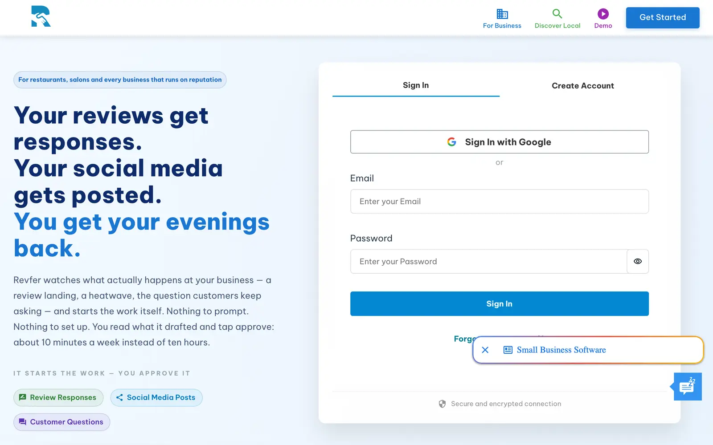The image size is (713, 445).
Task: Click the 'You get your evenings back.' heading
Action: 142,235
